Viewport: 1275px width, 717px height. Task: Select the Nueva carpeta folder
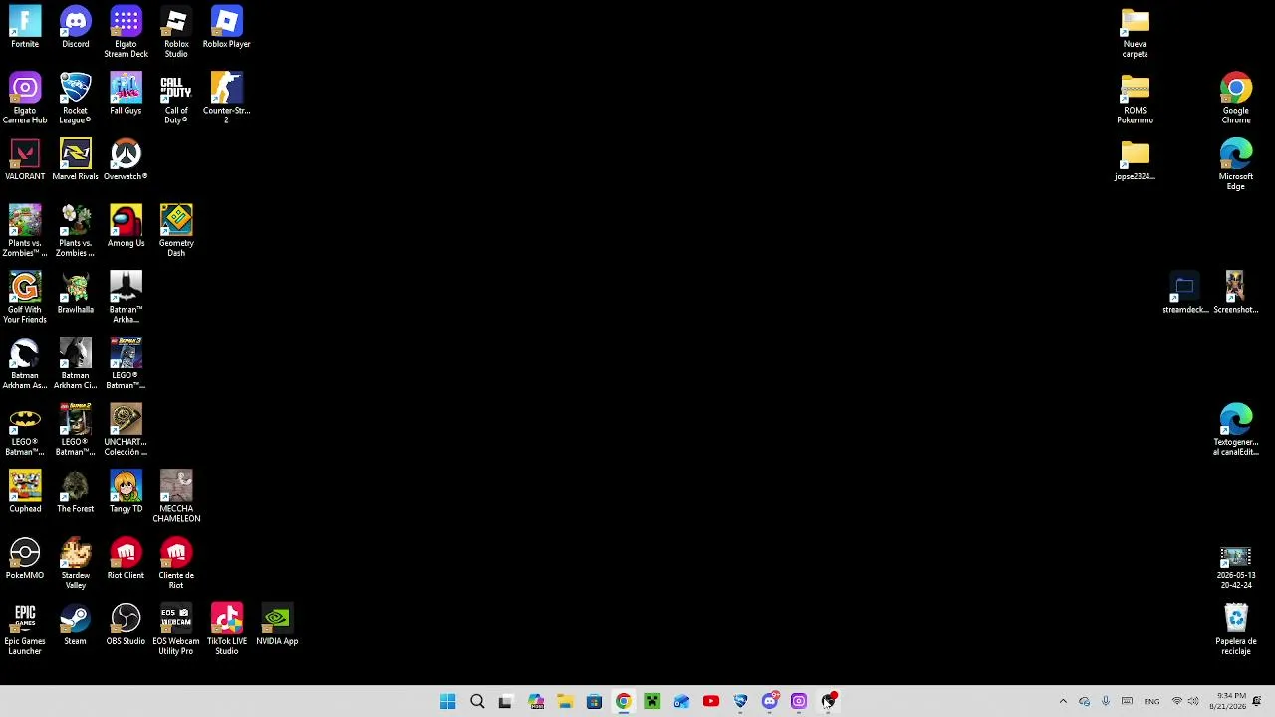pos(1135,32)
